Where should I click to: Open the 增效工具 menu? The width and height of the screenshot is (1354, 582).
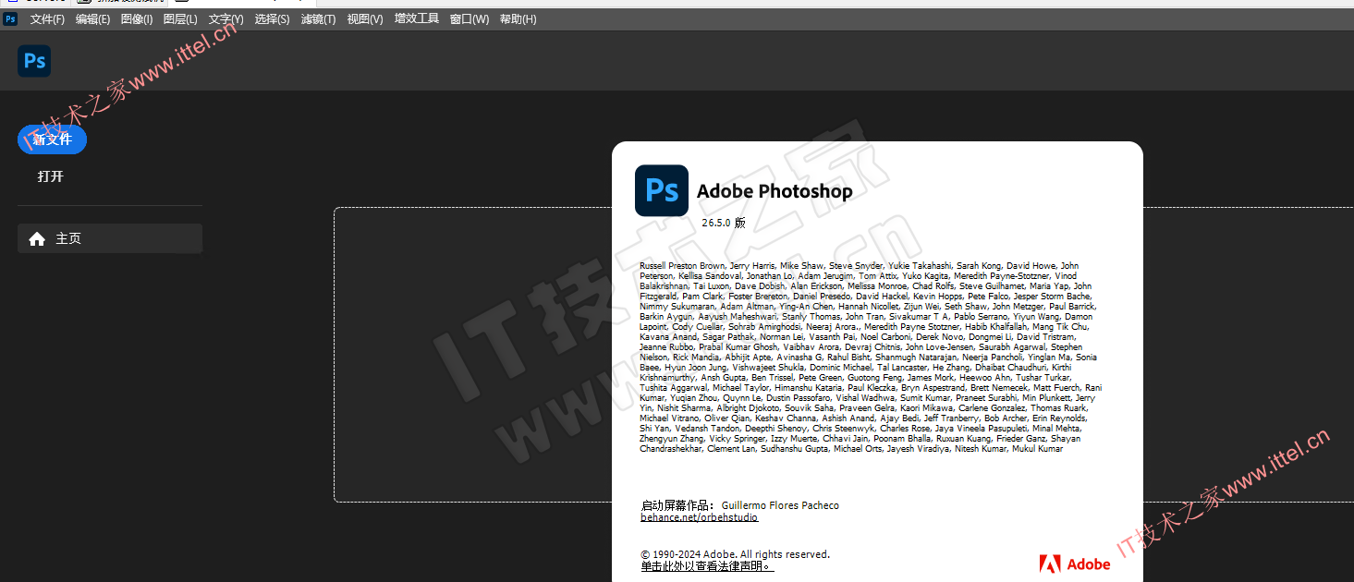[x=417, y=18]
